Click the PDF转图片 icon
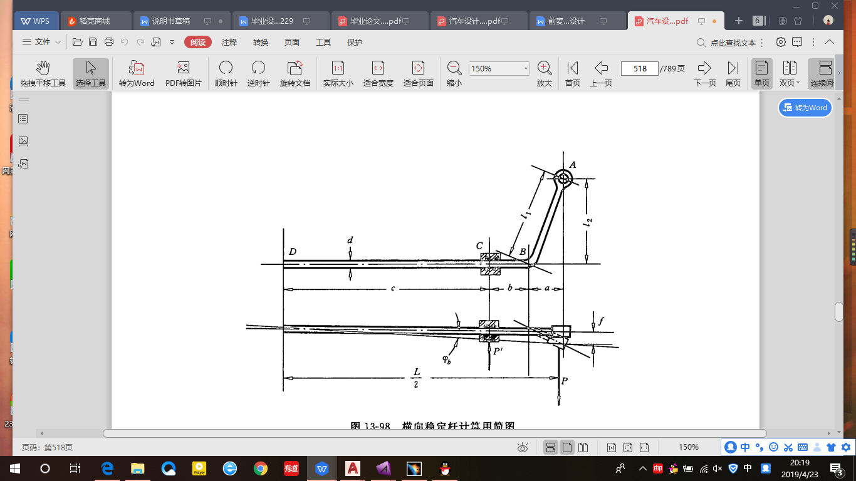The image size is (856, 481). point(183,74)
